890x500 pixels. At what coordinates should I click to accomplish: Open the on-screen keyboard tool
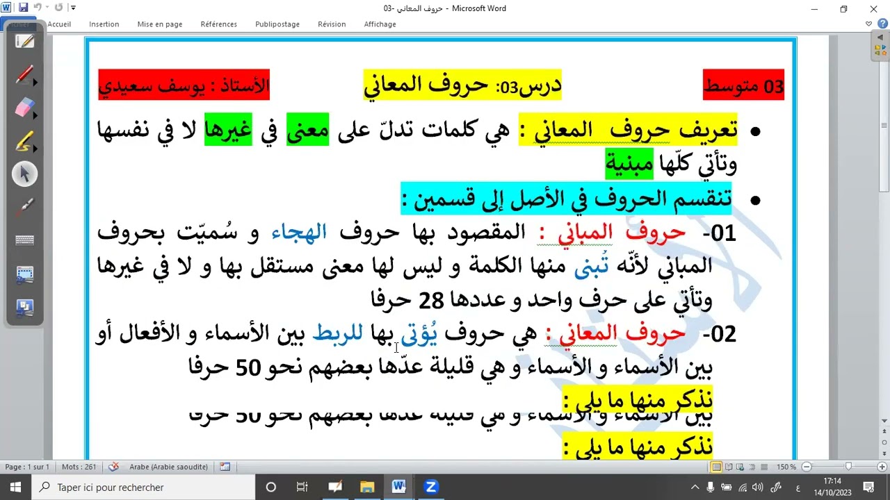click(25, 240)
